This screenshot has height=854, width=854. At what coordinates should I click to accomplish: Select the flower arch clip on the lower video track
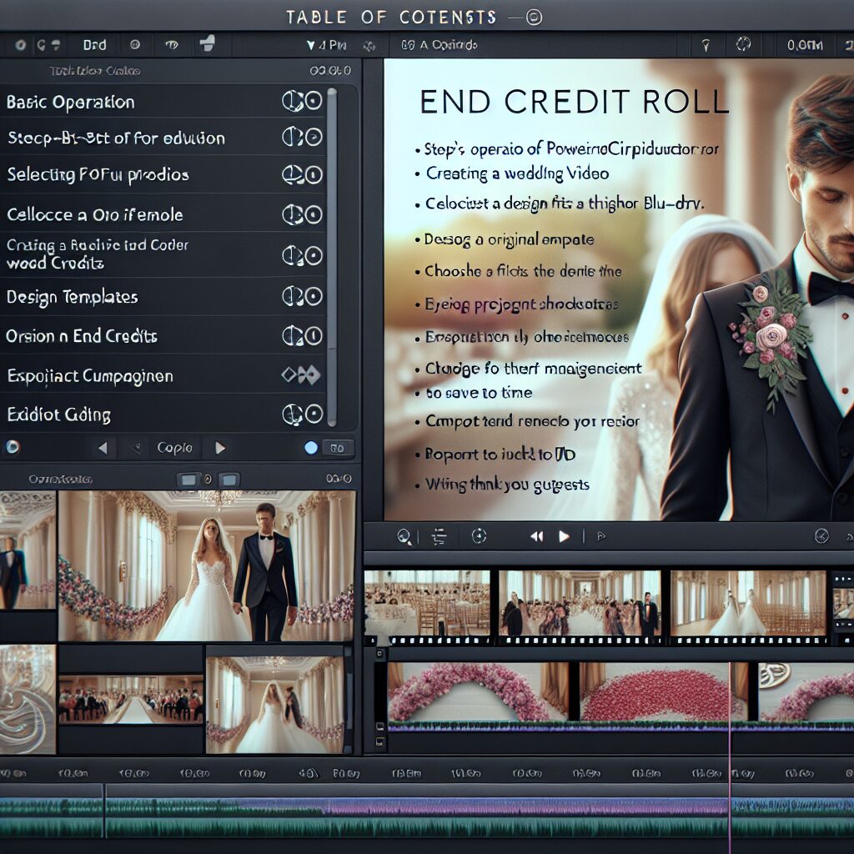tap(478, 691)
